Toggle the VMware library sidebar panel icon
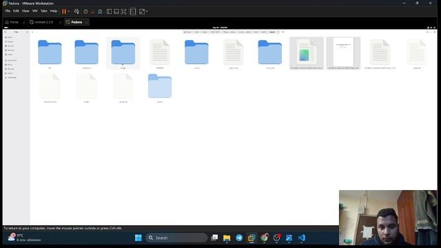Viewport: 441px width, 248px height. tap(109, 12)
